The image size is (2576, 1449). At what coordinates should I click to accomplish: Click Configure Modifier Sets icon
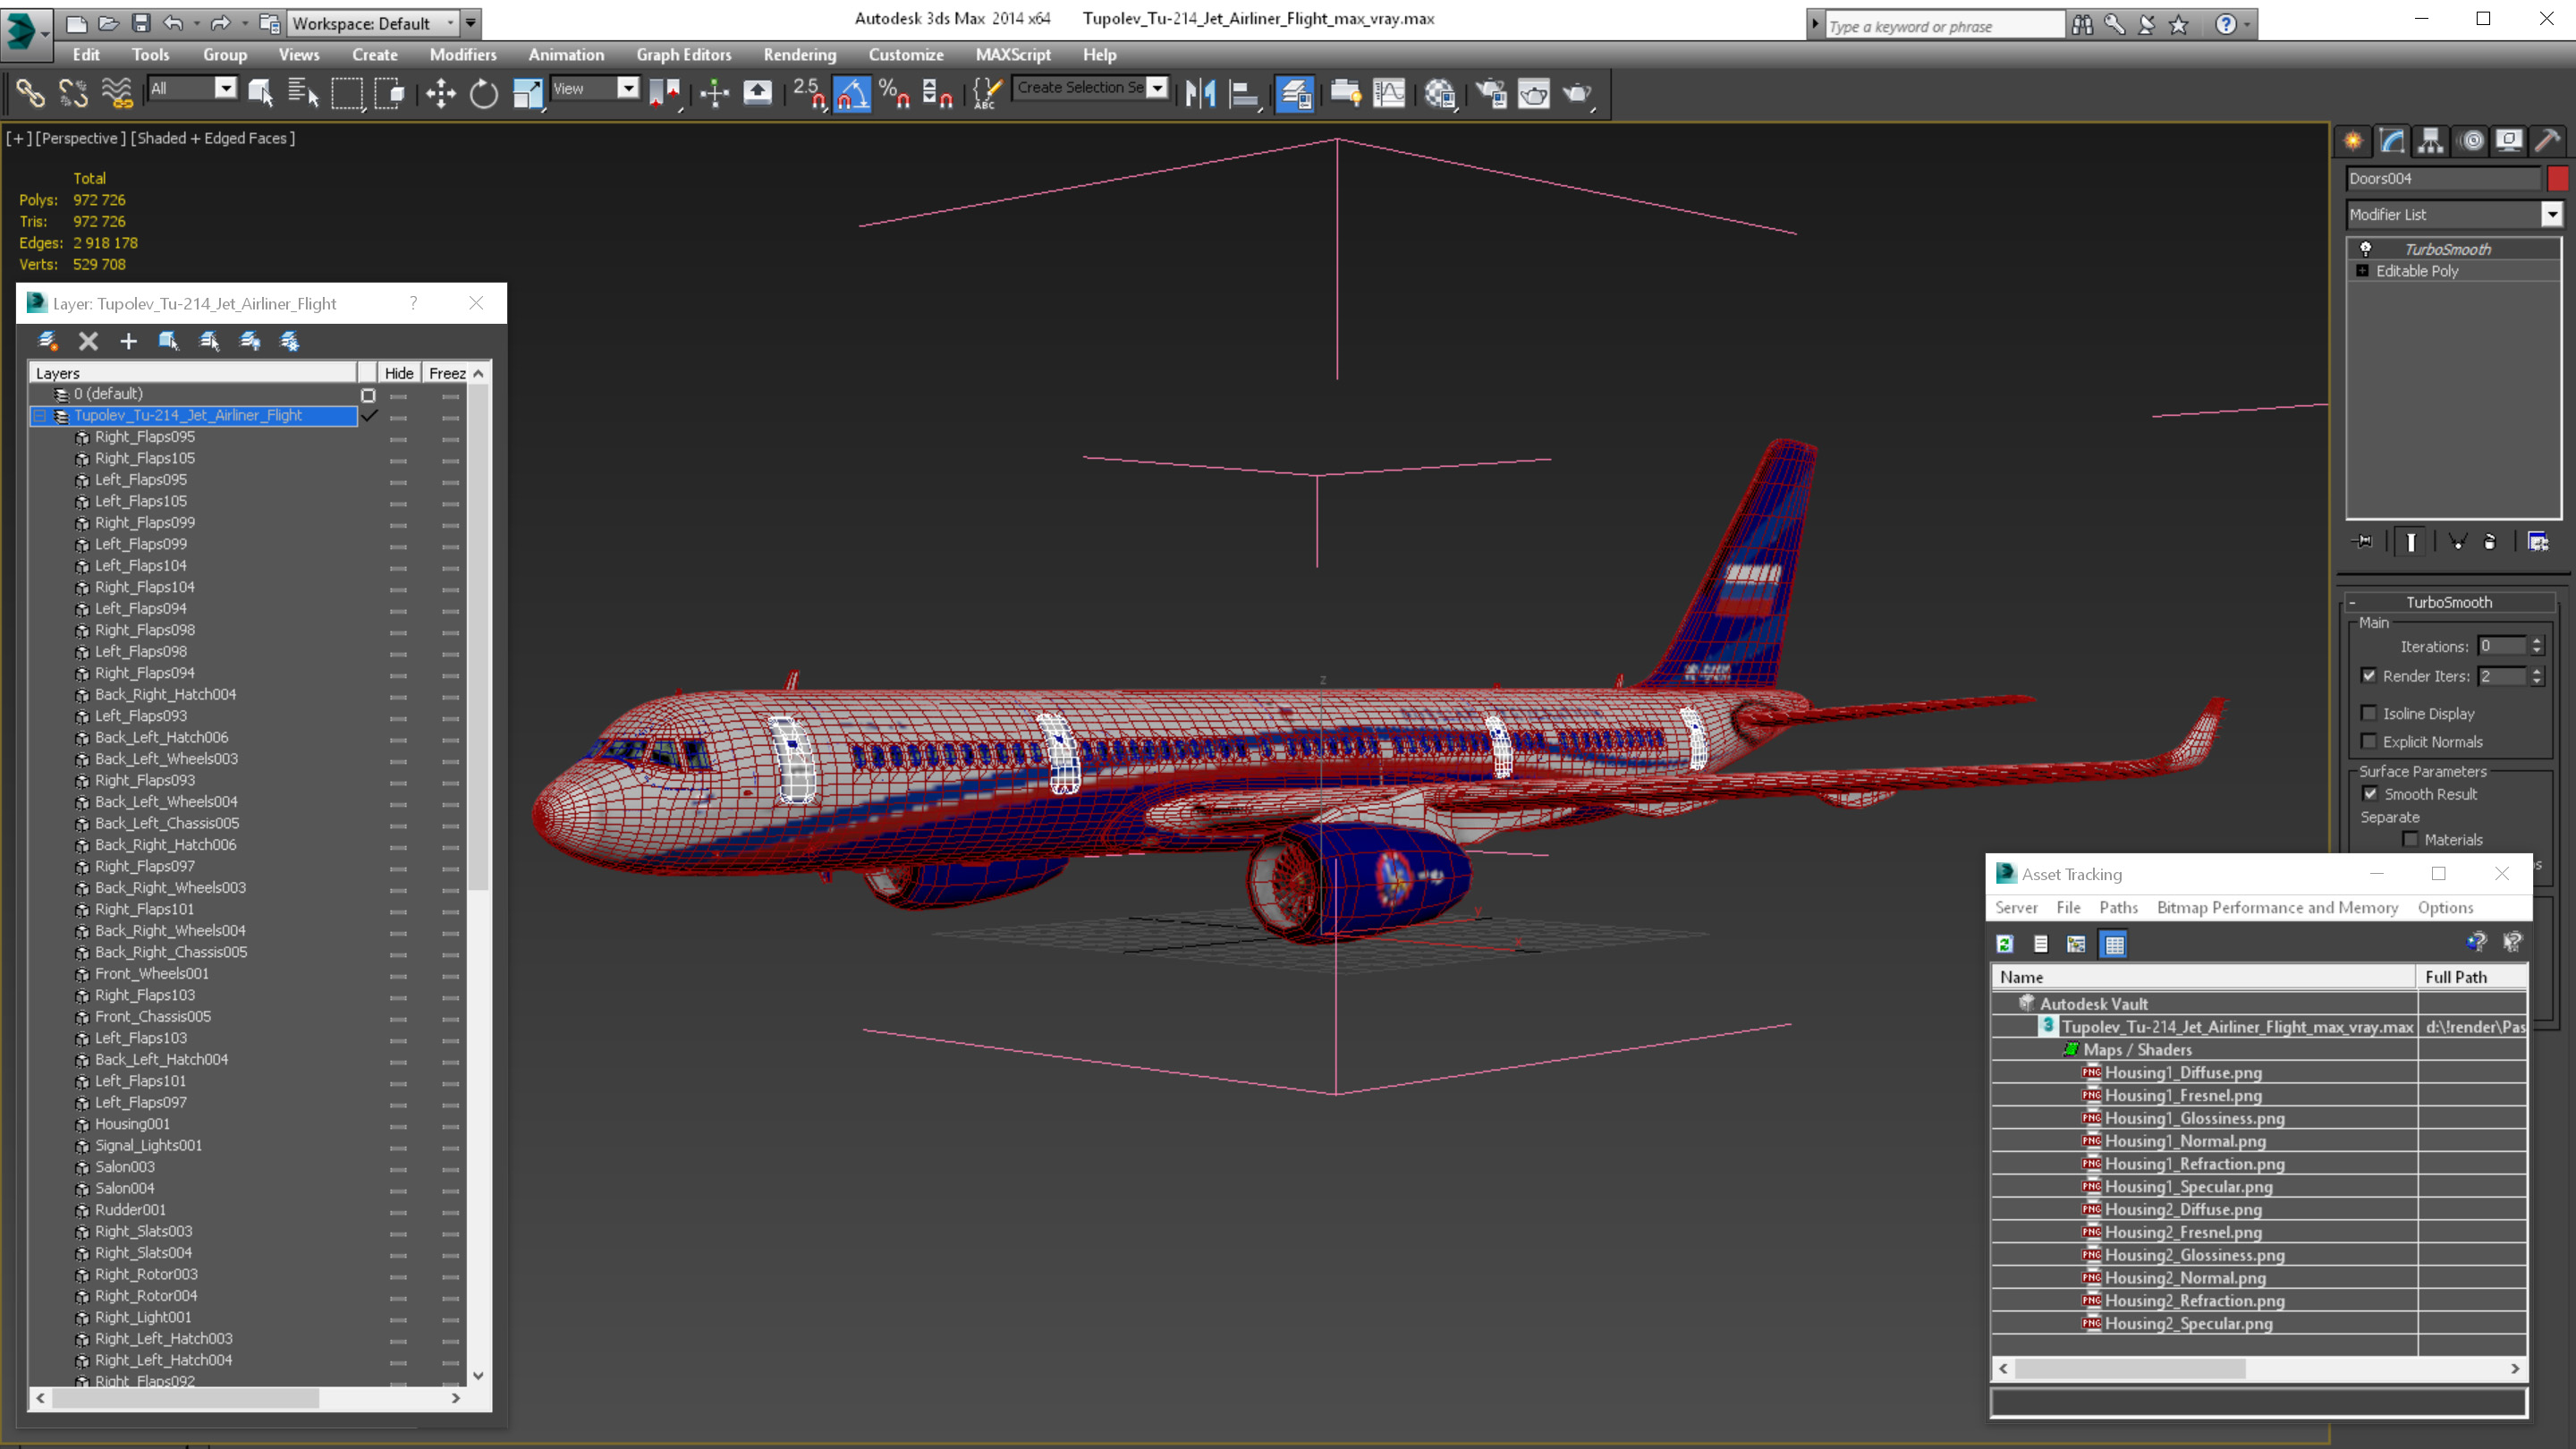[2538, 541]
